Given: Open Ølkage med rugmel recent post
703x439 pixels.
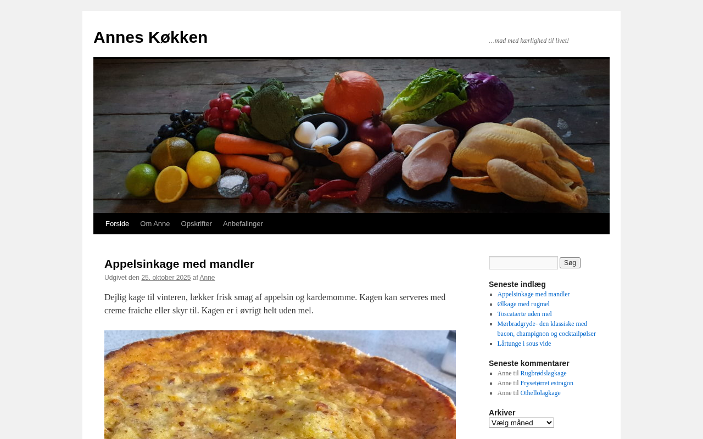Looking at the screenshot, I should pyautogui.click(x=523, y=304).
